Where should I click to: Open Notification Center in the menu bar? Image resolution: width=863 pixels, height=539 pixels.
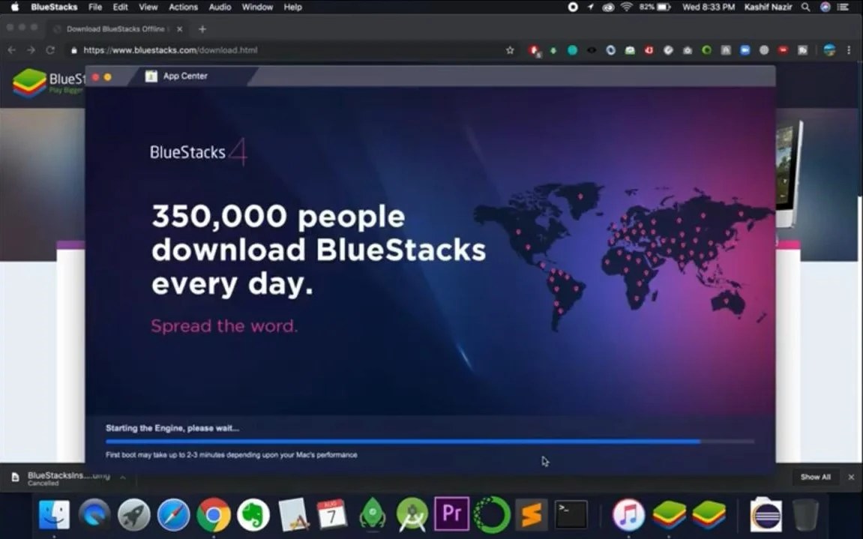[x=843, y=7]
